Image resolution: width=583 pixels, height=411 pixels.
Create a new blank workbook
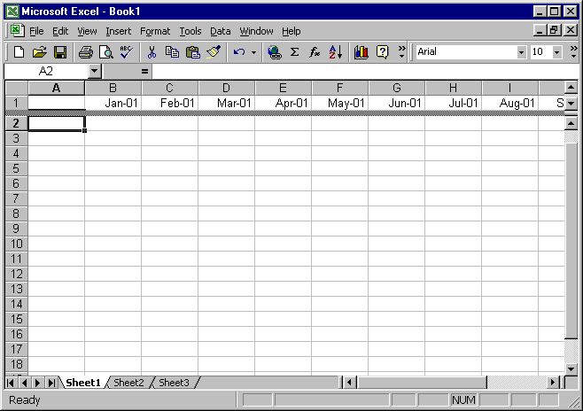tap(19, 52)
